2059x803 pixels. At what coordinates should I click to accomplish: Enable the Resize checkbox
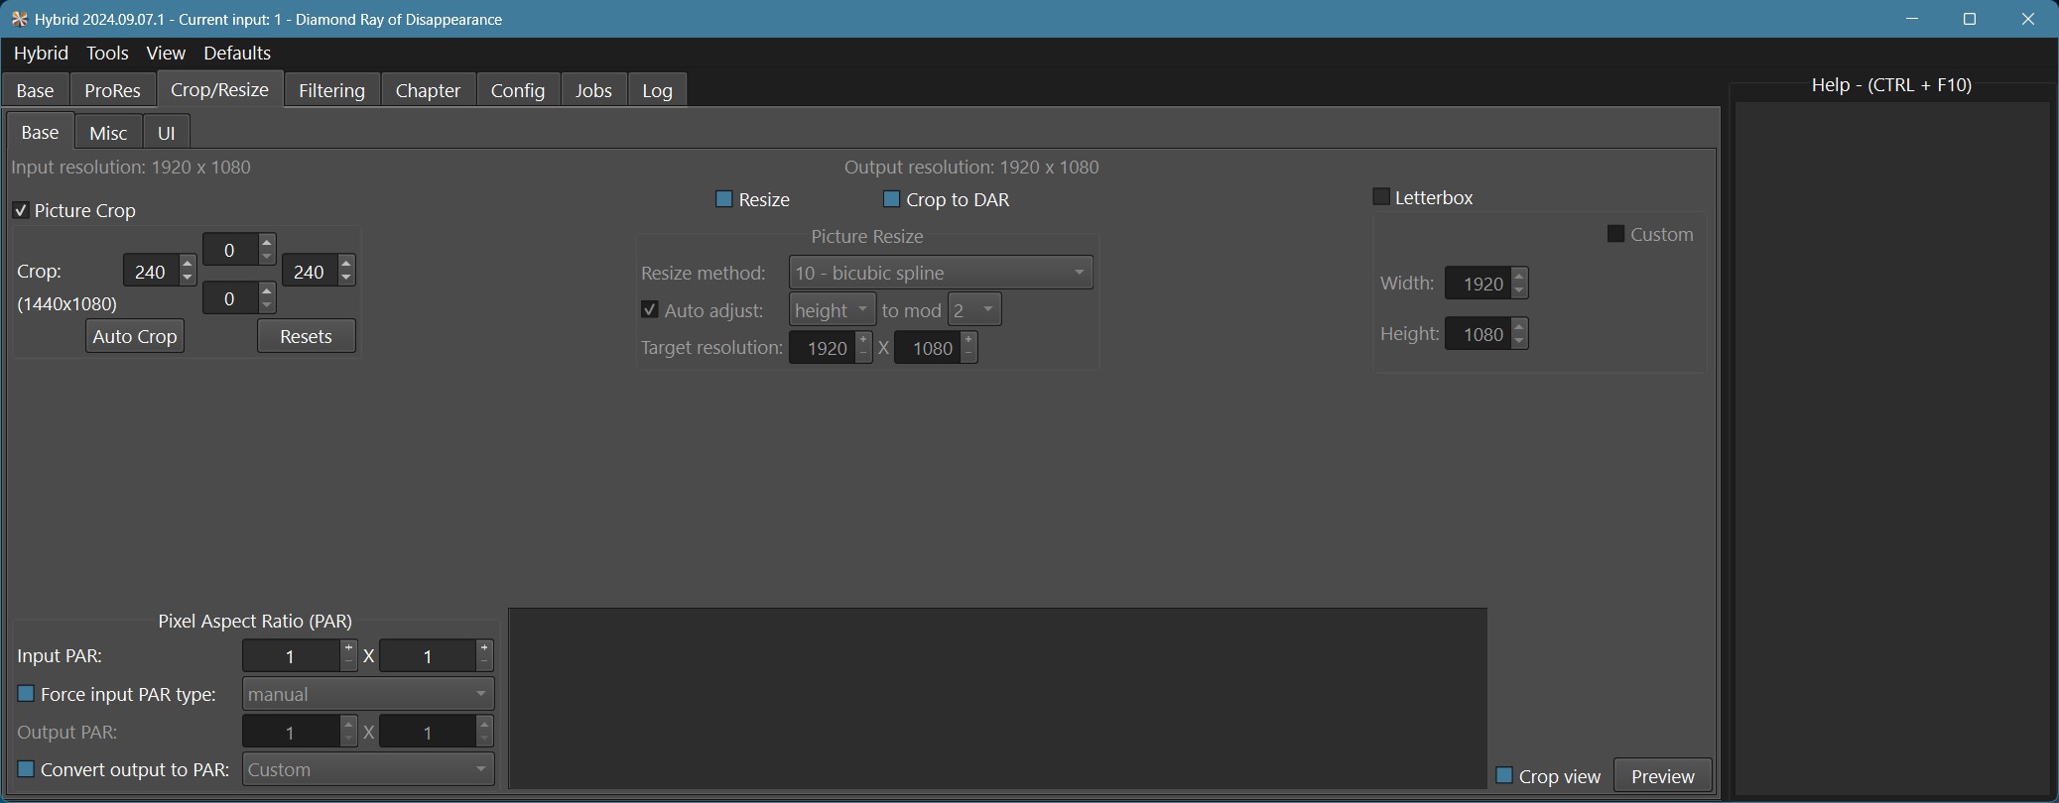(724, 199)
